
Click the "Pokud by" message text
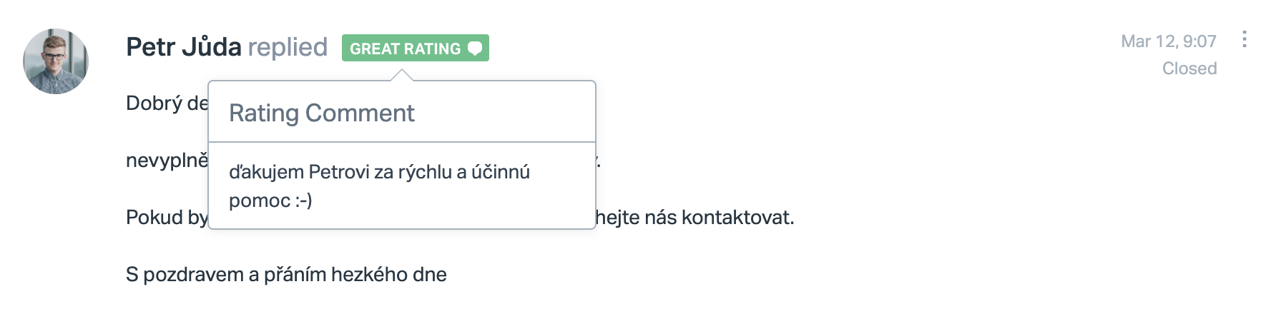tap(167, 218)
